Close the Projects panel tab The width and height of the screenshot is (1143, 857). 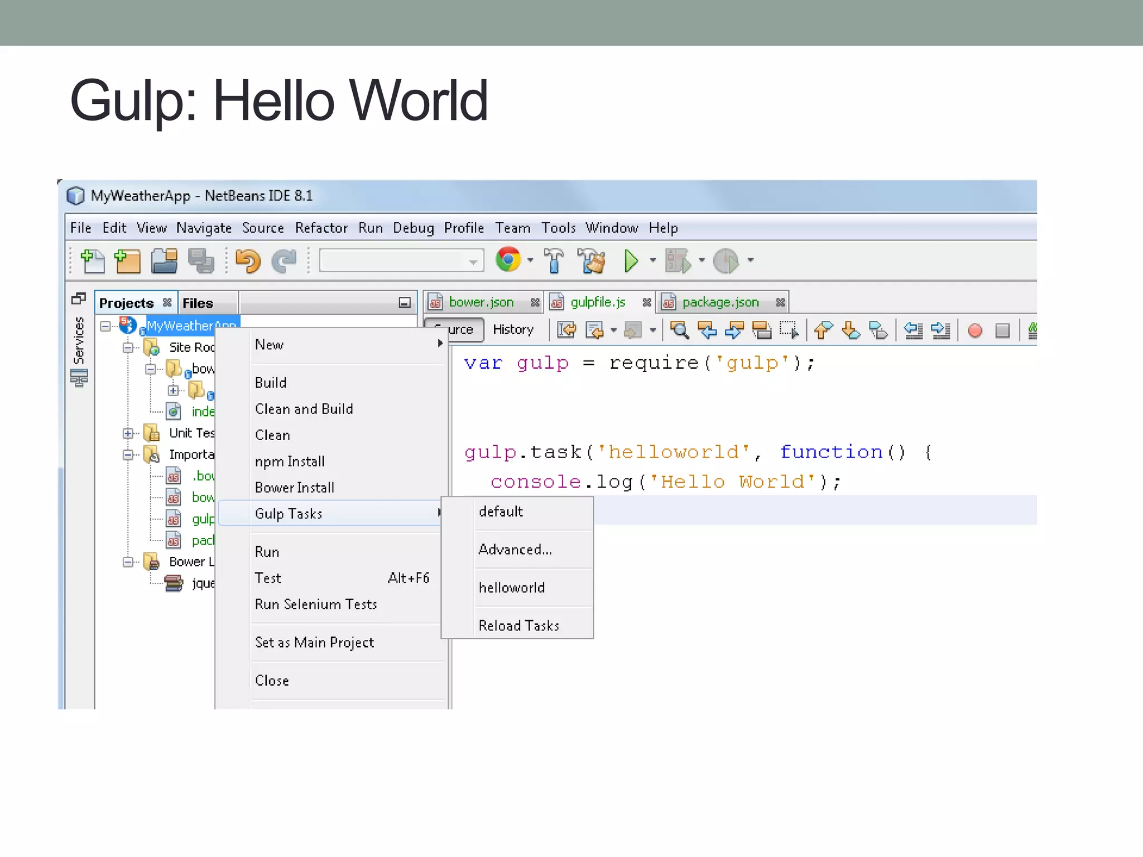(167, 302)
